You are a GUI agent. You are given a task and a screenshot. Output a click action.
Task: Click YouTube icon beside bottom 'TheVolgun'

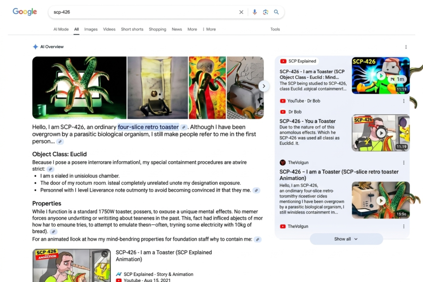pos(283,227)
